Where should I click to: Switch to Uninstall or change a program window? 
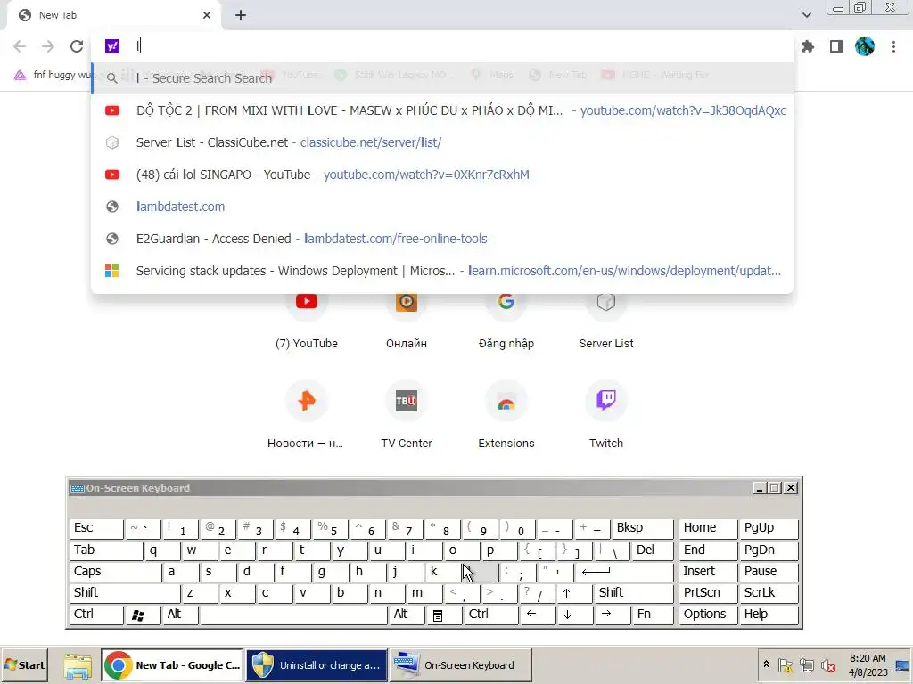click(317, 664)
